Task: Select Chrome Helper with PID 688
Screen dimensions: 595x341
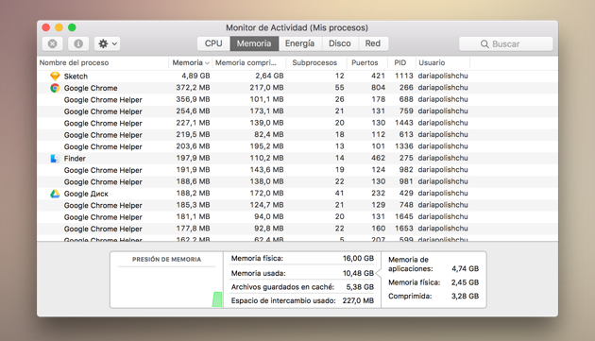Action: pyautogui.click(x=297, y=99)
